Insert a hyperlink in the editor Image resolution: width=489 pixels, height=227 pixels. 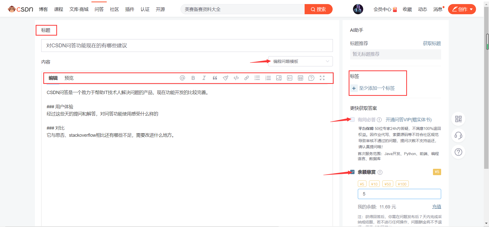247,78
